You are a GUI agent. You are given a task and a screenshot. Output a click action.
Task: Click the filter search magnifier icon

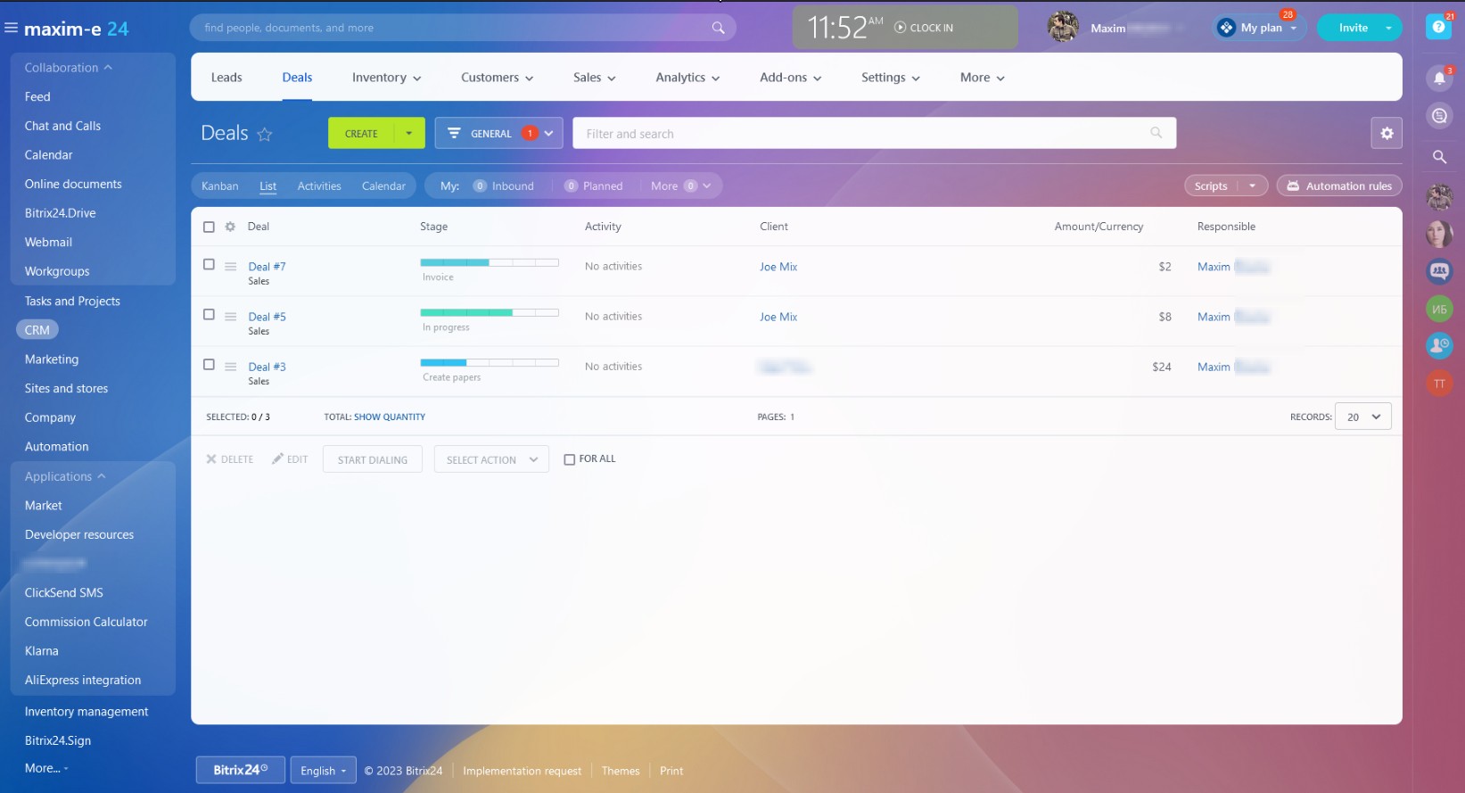point(1156,133)
